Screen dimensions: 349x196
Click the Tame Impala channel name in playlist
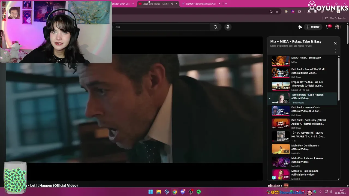click(x=297, y=103)
